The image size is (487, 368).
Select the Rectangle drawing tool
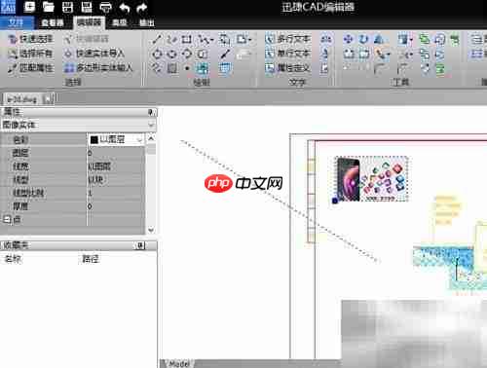click(186, 40)
